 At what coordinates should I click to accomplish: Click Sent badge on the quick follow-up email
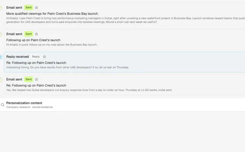coord(29,34)
